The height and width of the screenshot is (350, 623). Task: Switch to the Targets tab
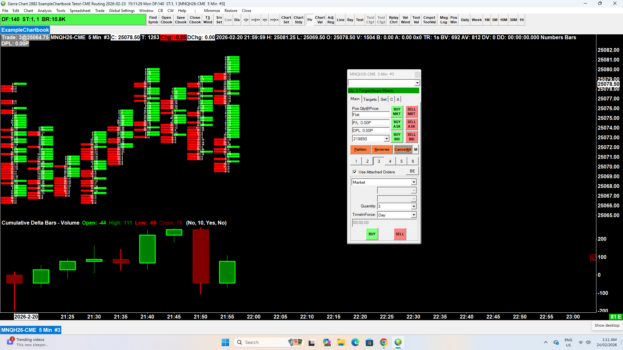pyautogui.click(x=370, y=99)
